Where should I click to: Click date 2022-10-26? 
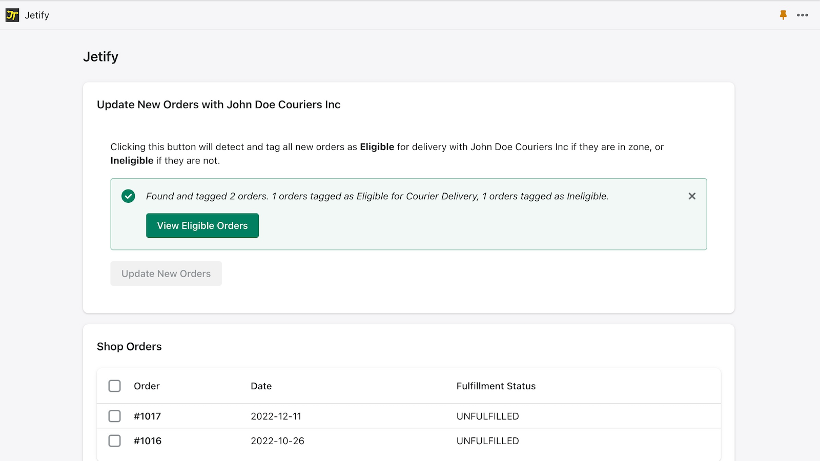coord(277,441)
